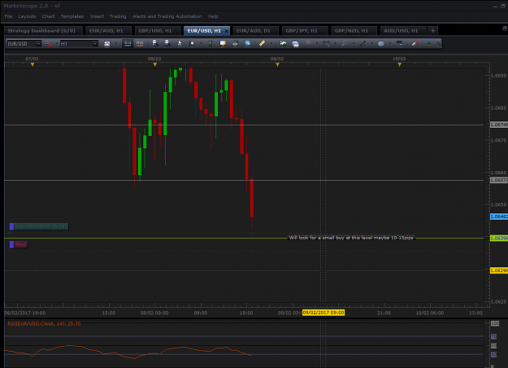
Task: Click the 1.0674 price level tag
Action: (x=499, y=125)
